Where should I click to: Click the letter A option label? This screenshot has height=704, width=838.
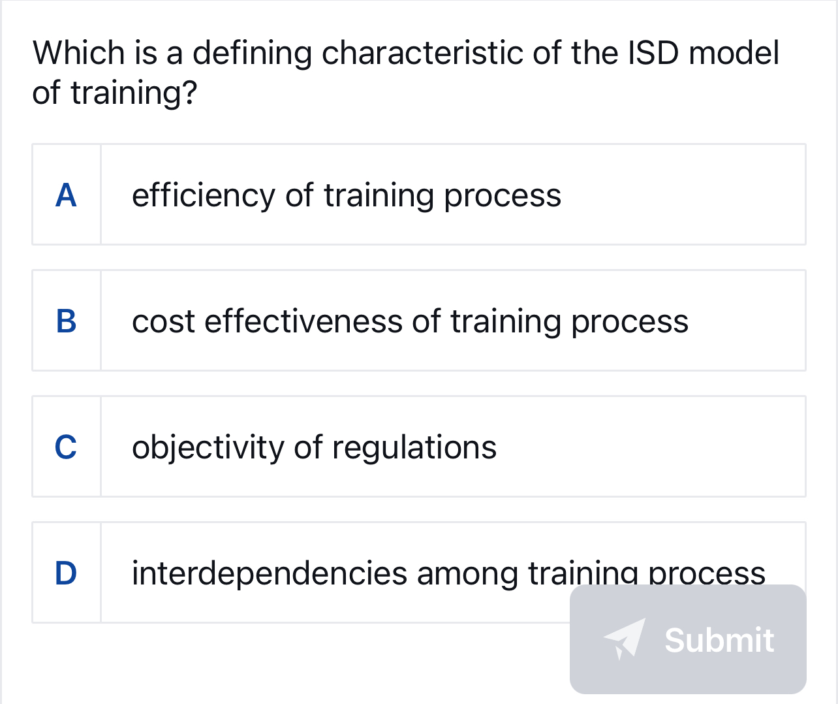click(66, 194)
